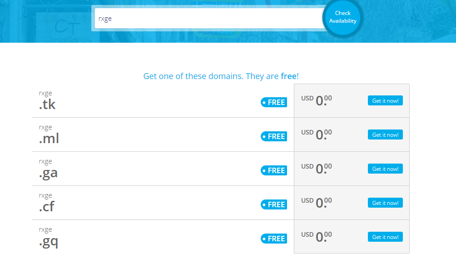Click the FREE badge for .ml
Viewport: 456px width, 264px height.
pyautogui.click(x=274, y=136)
